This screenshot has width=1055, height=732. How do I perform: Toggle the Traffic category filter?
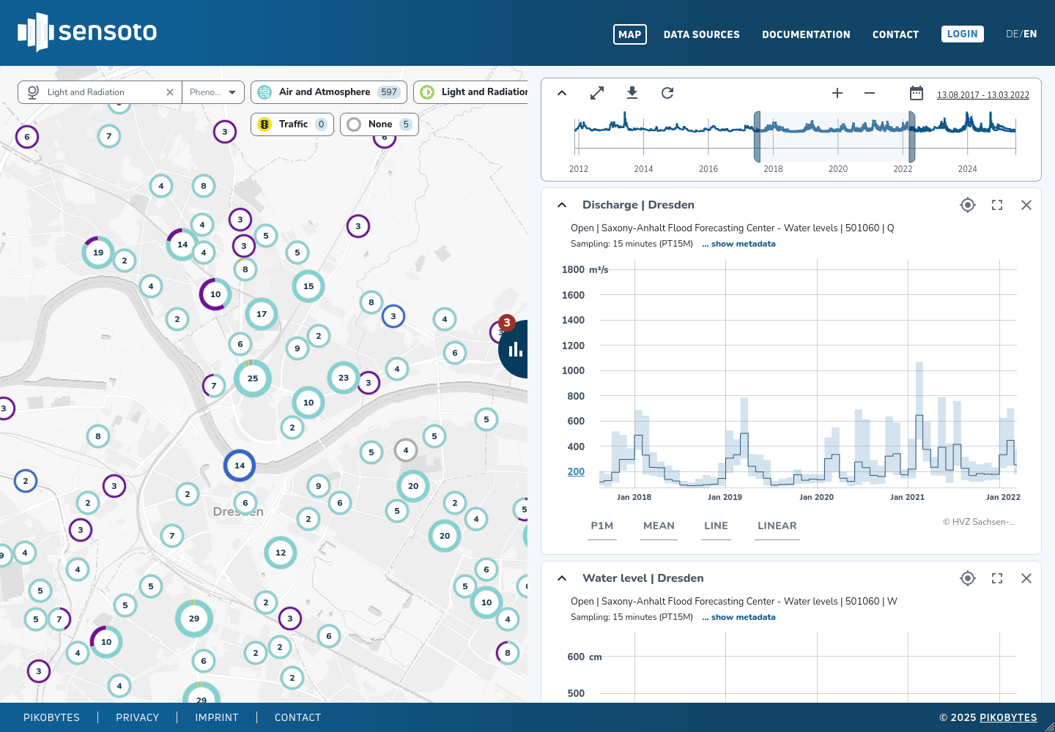[x=292, y=124]
